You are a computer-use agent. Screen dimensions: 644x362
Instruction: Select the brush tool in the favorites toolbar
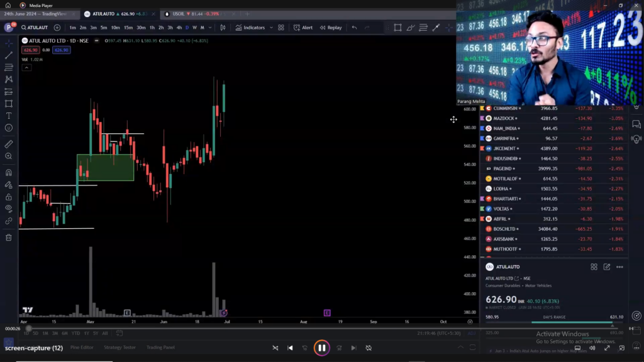[x=410, y=28]
